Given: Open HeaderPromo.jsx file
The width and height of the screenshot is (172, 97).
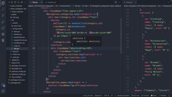Looking at the screenshot, I should (20, 40).
